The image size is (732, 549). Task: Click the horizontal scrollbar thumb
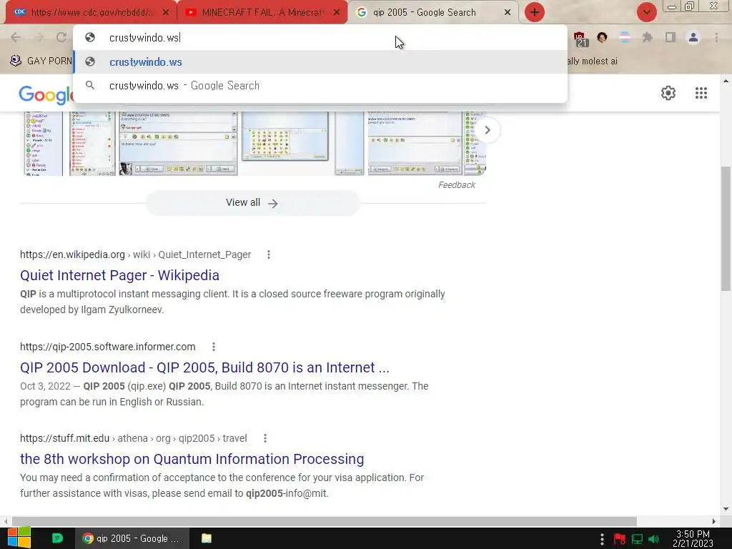(325, 521)
